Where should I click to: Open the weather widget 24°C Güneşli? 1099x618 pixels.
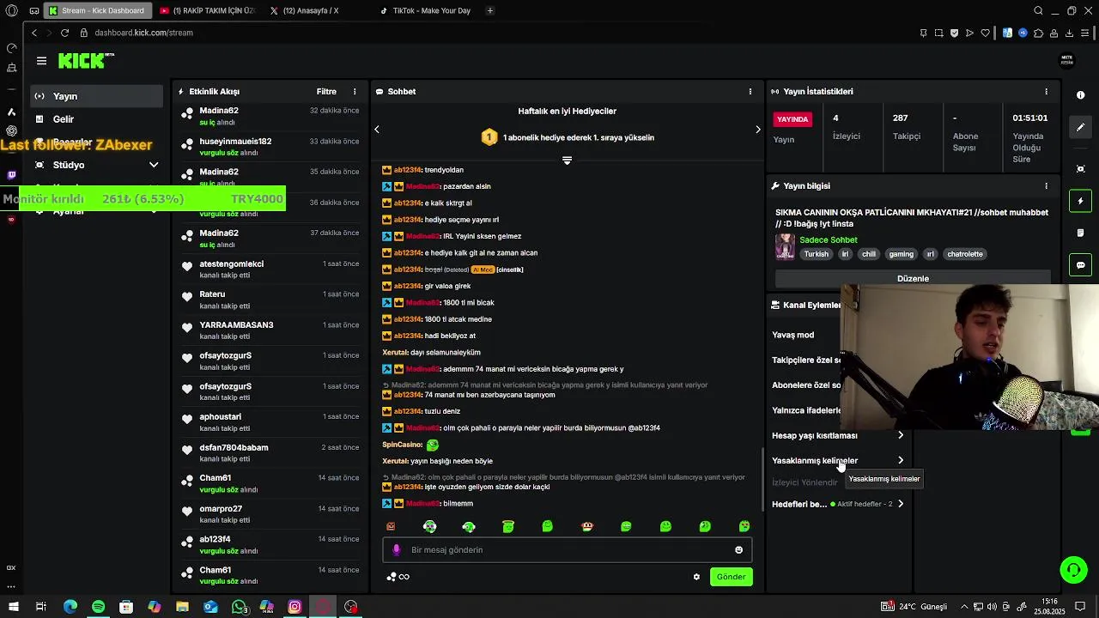pyautogui.click(x=915, y=607)
